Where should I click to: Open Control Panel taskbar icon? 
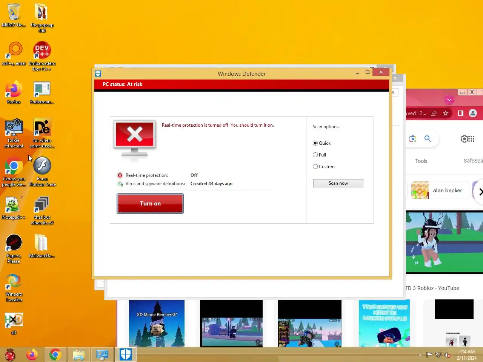pos(102,355)
